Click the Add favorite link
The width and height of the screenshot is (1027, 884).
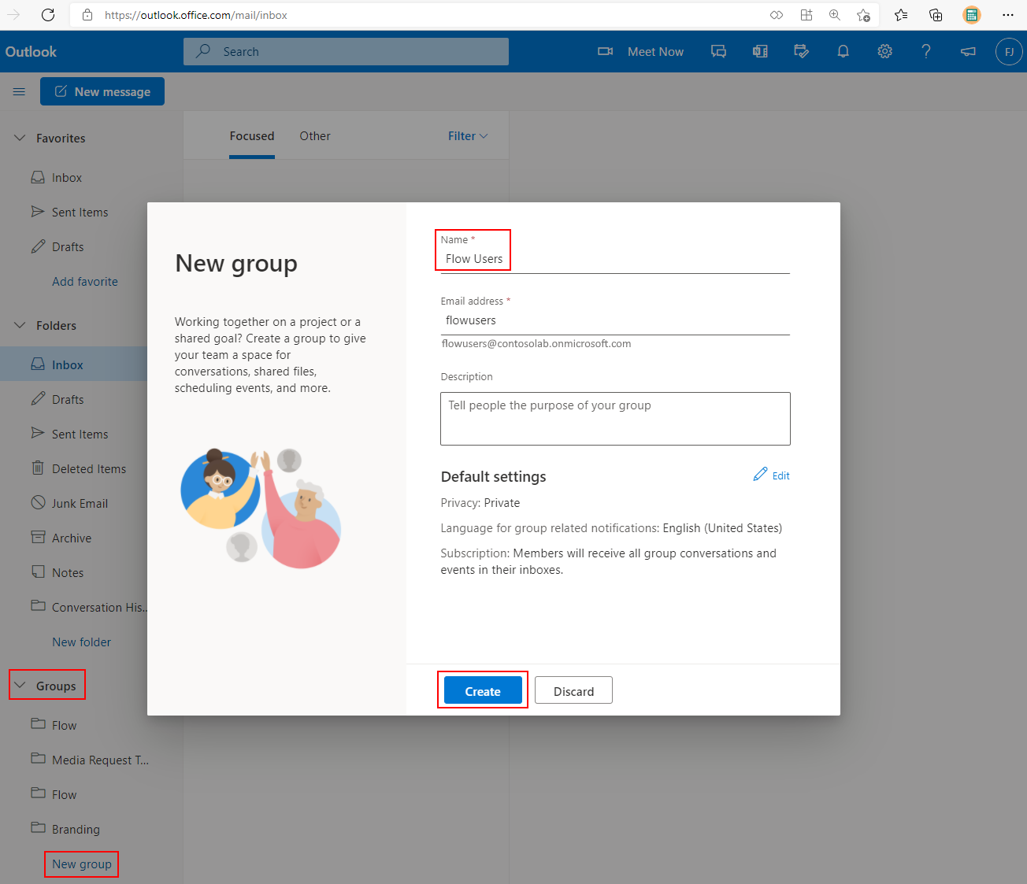pos(85,282)
